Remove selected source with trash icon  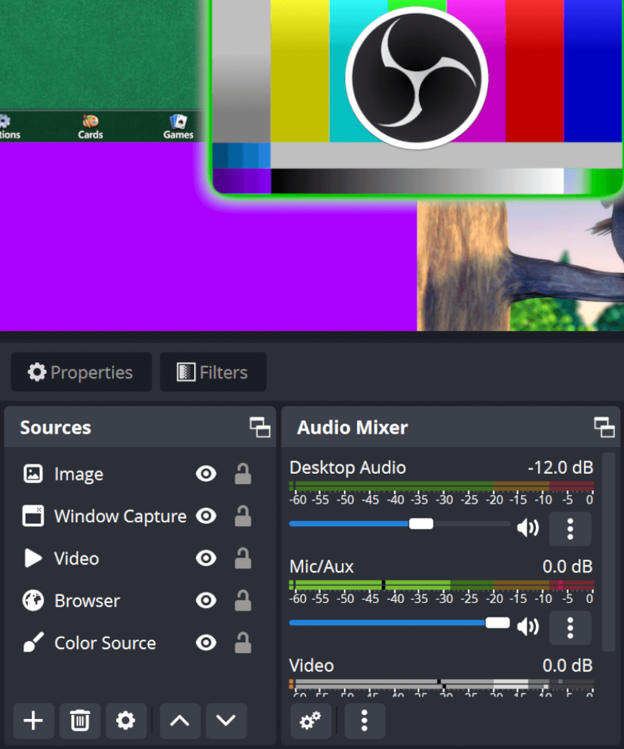pyautogui.click(x=79, y=721)
